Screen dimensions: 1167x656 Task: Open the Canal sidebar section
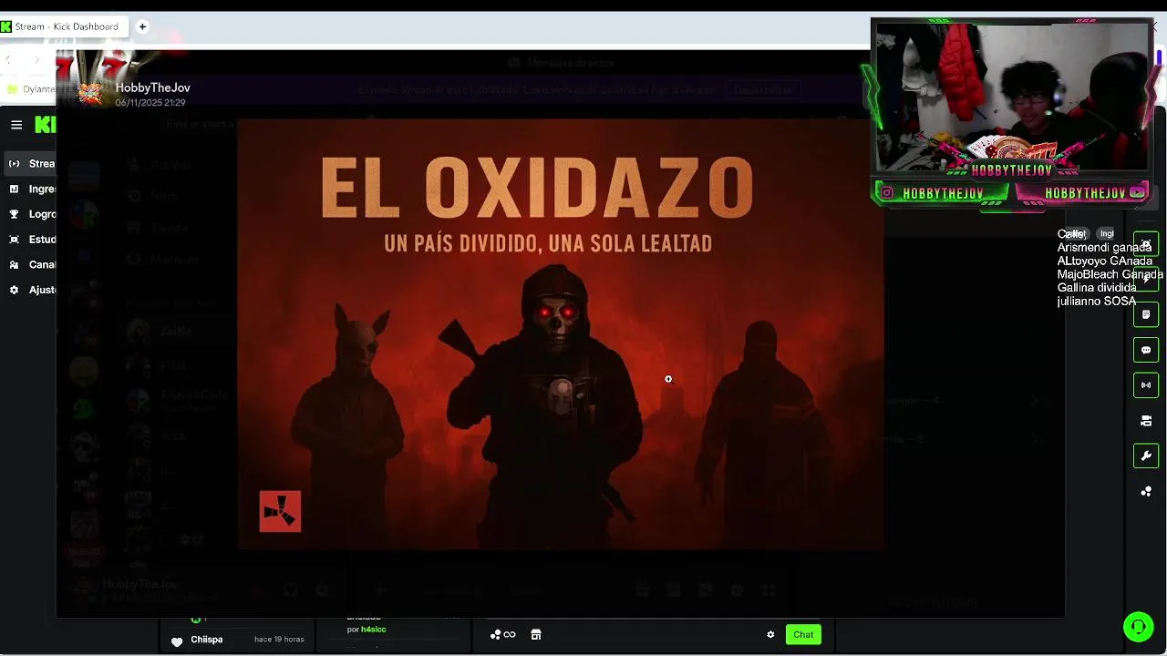pyautogui.click(x=31, y=265)
